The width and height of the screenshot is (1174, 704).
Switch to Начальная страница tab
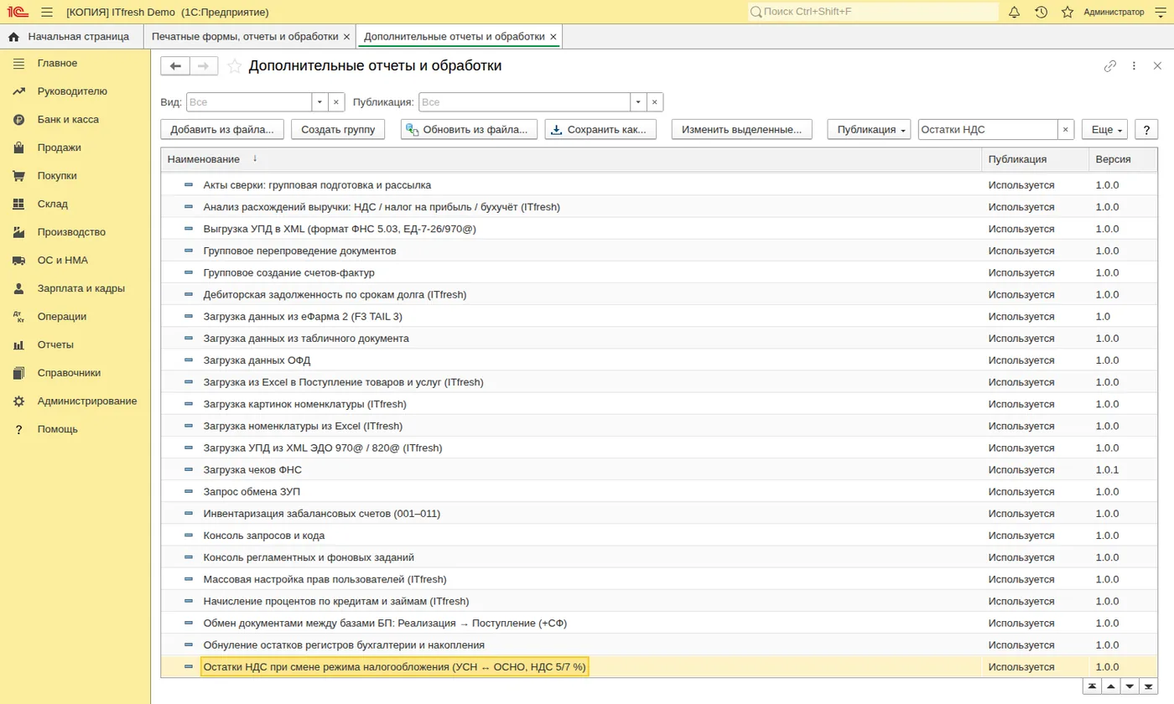click(x=70, y=37)
